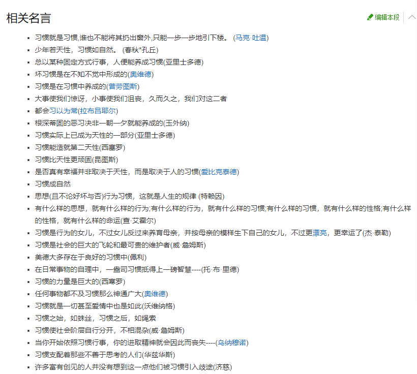Screen dimensions: 417x374
Task: Click the quote 习惯比天性更顽固(昆图斯)
Action: coord(76,160)
